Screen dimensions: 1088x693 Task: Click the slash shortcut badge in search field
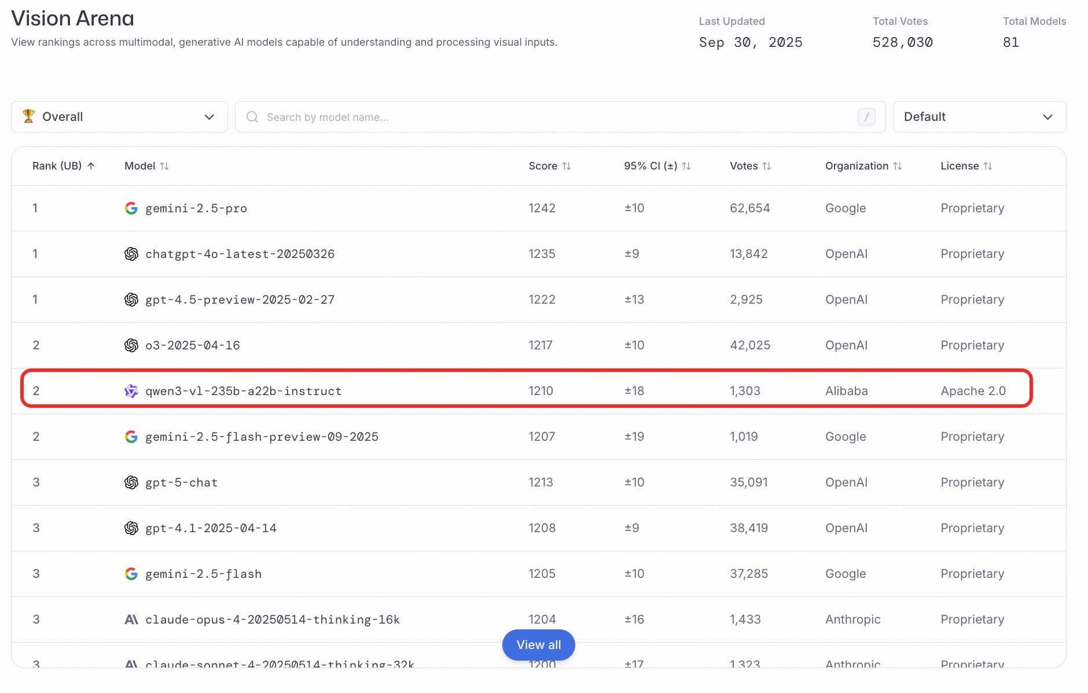866,117
